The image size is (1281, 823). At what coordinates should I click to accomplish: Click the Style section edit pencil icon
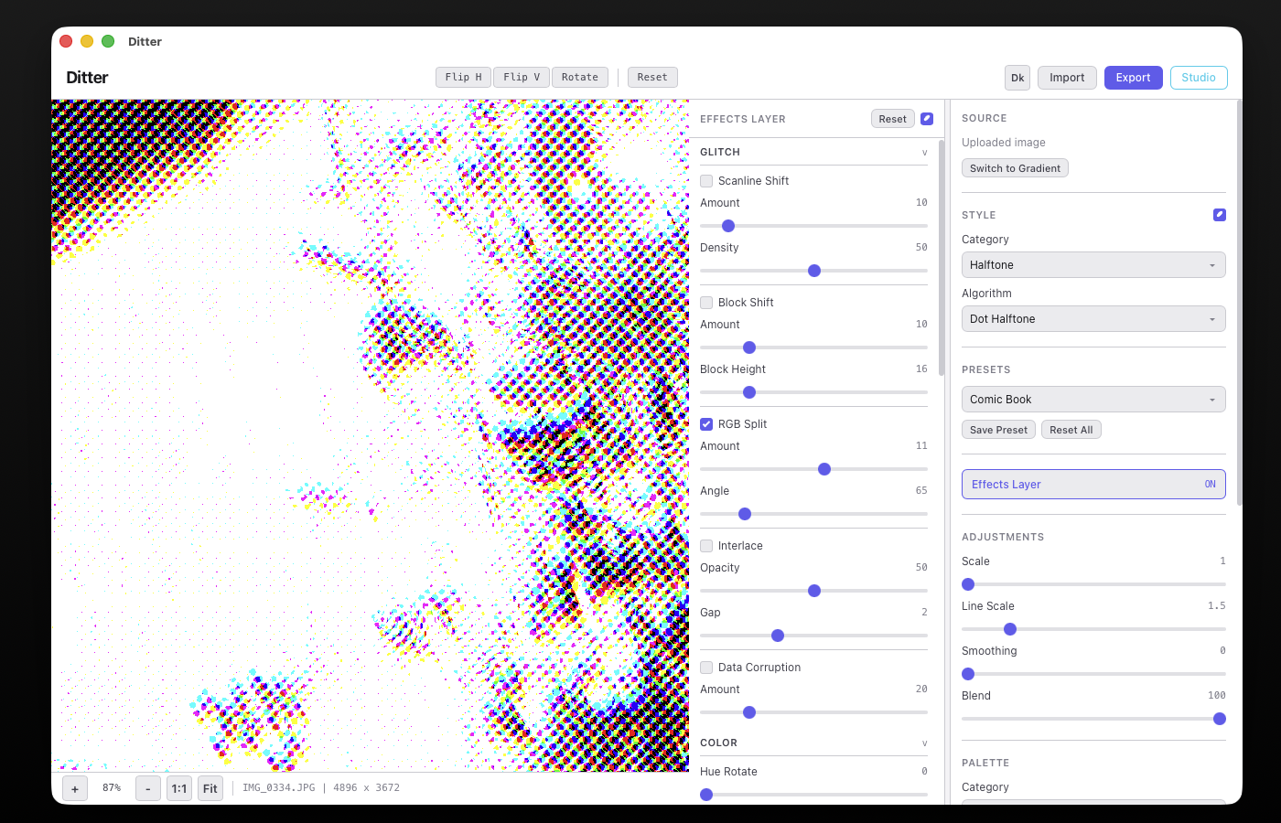[1219, 215]
